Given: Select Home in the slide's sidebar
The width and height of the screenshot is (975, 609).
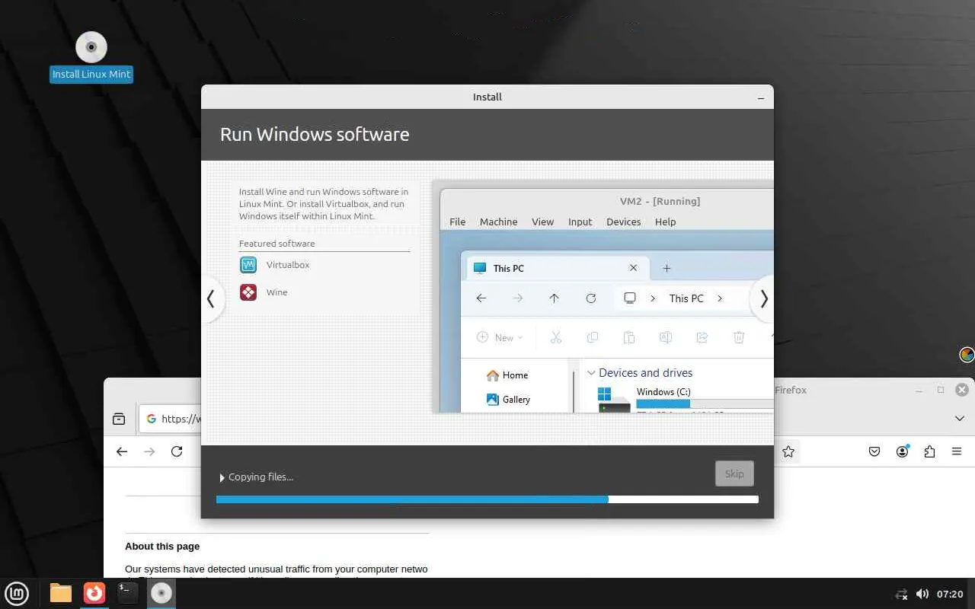Looking at the screenshot, I should pyautogui.click(x=507, y=375).
